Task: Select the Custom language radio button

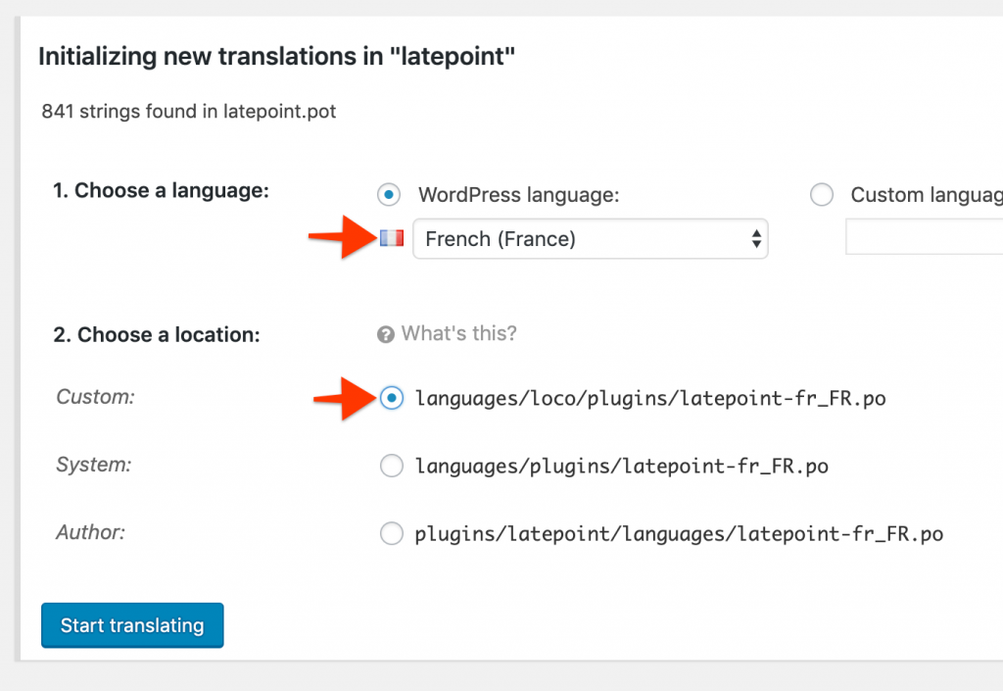Action: pos(822,194)
